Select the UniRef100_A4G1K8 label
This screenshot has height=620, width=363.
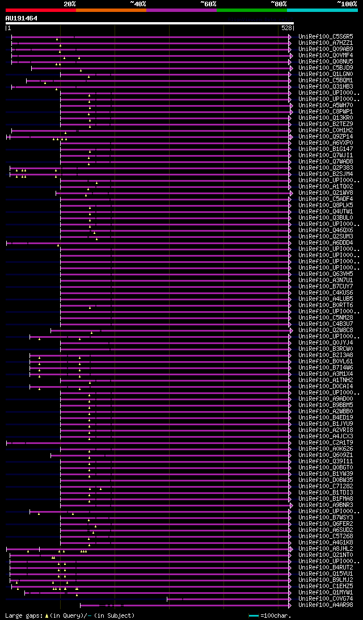[326, 543]
